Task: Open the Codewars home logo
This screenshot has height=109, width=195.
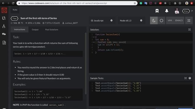Action: tap(4, 10)
